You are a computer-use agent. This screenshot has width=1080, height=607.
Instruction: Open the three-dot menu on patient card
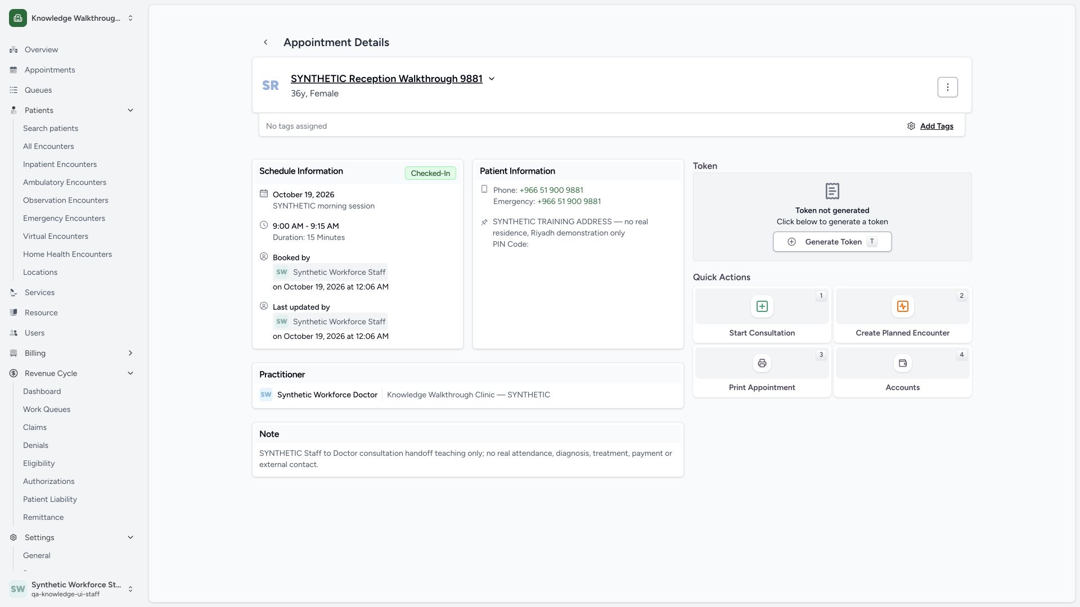(x=947, y=87)
